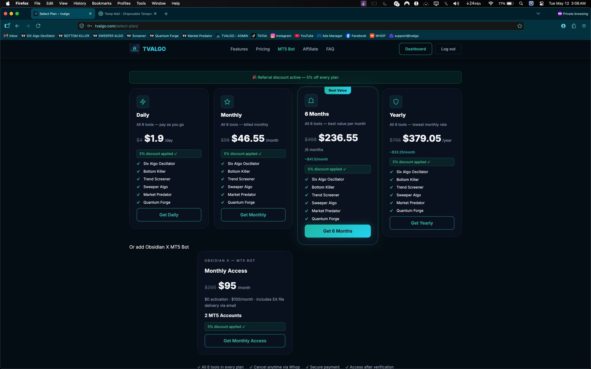Click the site permissions key icon
This screenshot has width=591, height=369.
tap(89, 26)
